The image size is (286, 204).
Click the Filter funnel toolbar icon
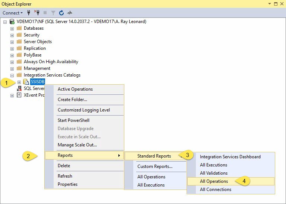click(x=53, y=13)
